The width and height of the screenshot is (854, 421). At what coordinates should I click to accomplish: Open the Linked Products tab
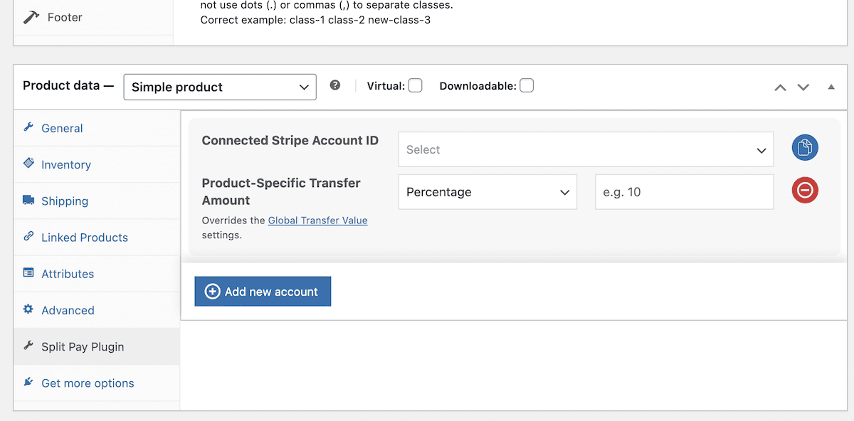tap(85, 238)
